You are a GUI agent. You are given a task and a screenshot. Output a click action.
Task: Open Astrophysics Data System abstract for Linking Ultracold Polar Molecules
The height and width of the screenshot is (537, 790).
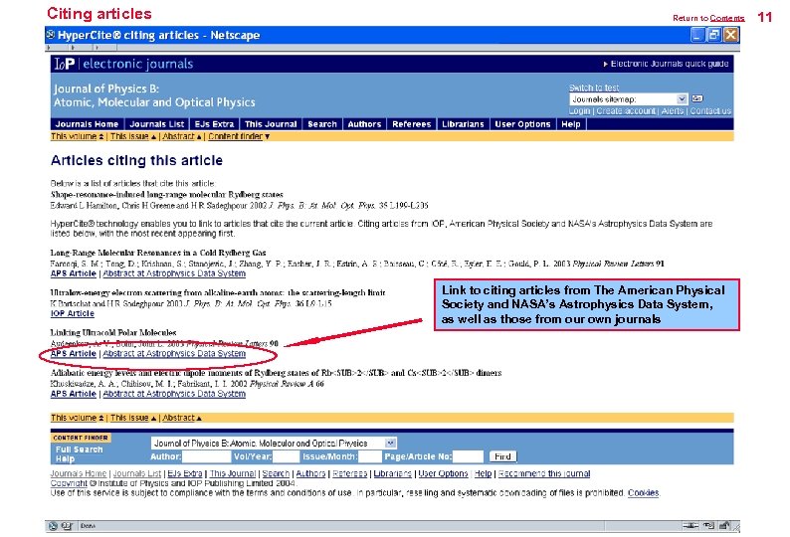174,354
